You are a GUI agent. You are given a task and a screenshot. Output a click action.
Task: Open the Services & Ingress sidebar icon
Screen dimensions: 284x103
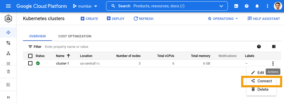[8, 53]
